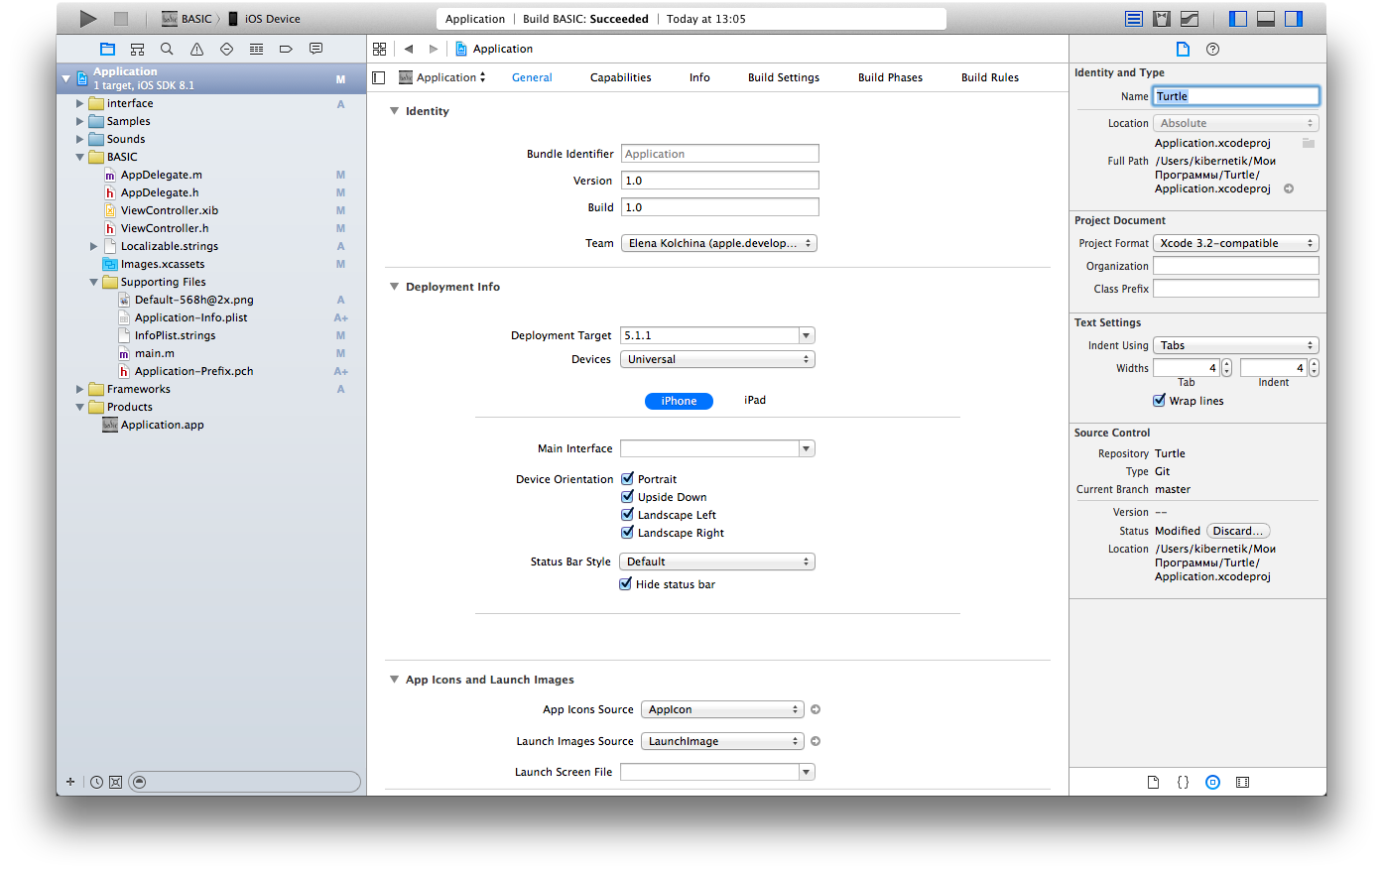The image size is (1383, 874).
Task: Open Launch Images Source dropdown
Action: click(722, 741)
